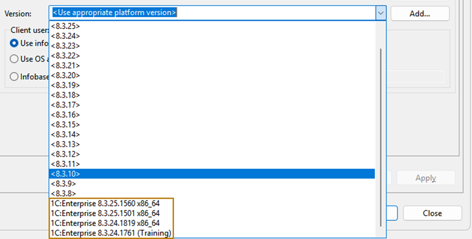Select <8.3.17> from the list
472x239 pixels.
(64, 105)
